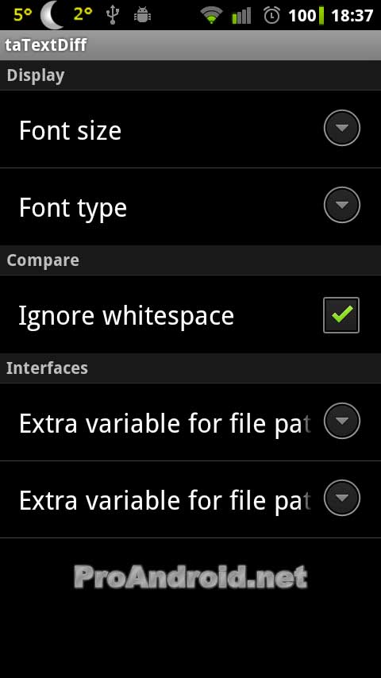Tap the 18:37 clock in status bar
Screen dimensions: 381x678
click(x=352, y=16)
